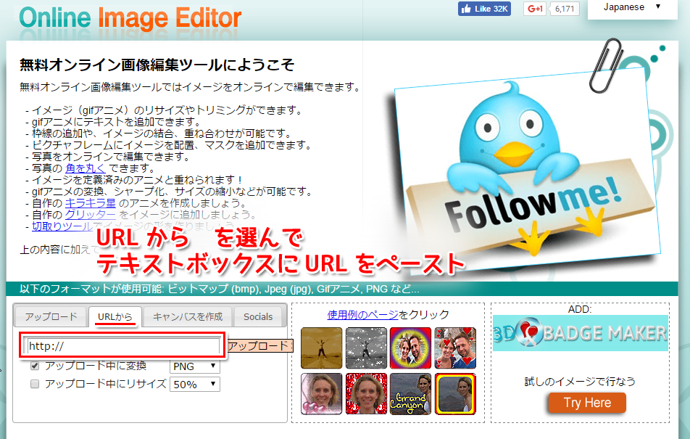Screen dimensions: 690x439
Task: Enable アップロード中にリサイズ checkbox
Action: [35, 384]
